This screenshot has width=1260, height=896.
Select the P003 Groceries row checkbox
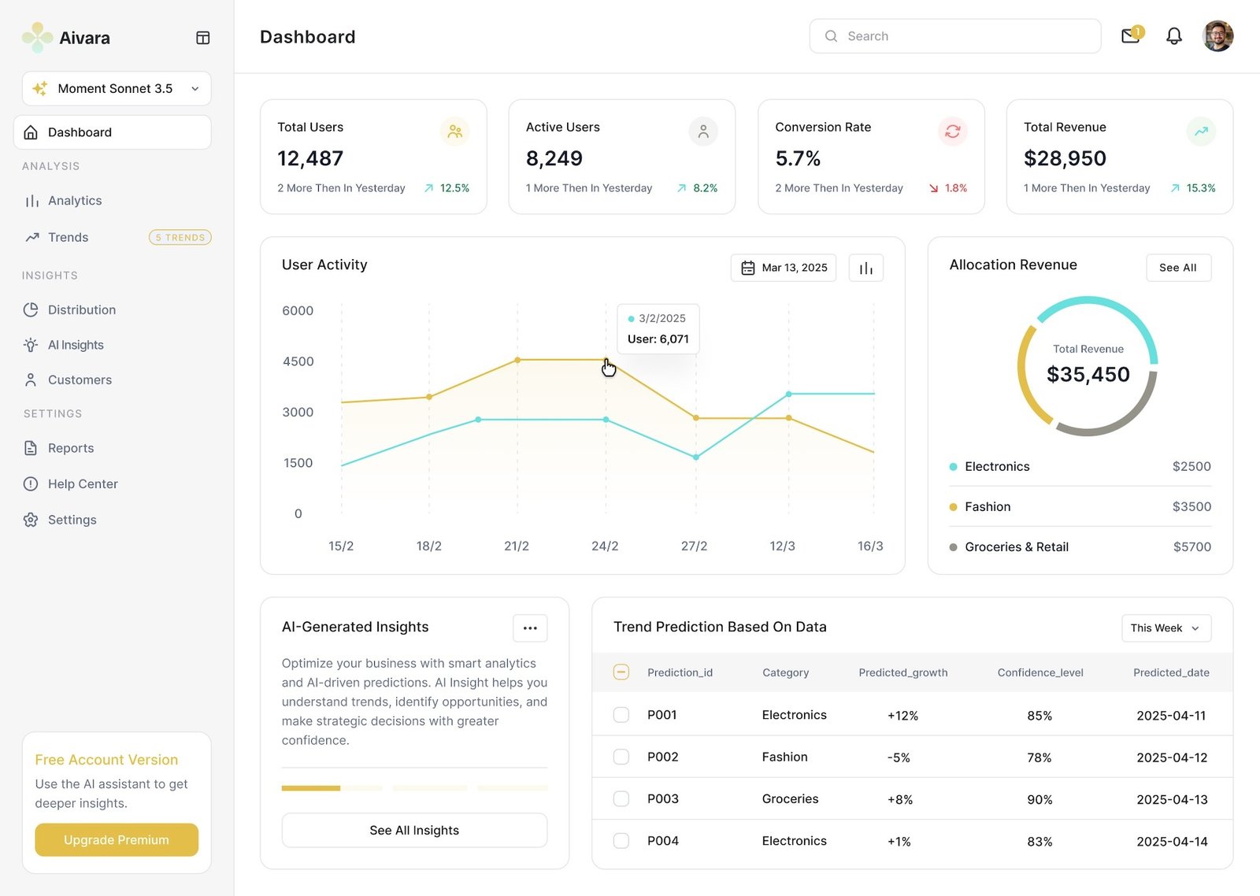pyautogui.click(x=621, y=798)
